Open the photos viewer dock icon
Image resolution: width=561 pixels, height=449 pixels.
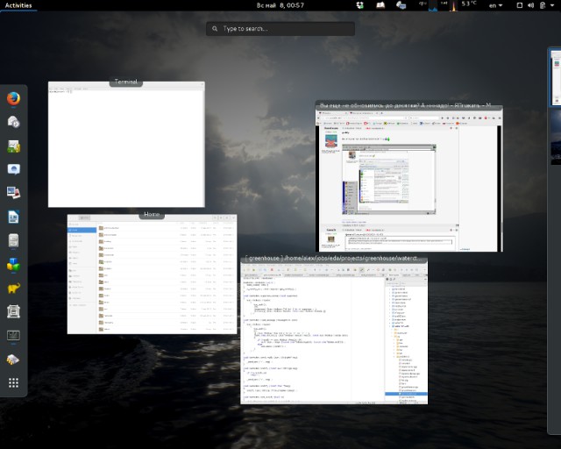[14, 193]
